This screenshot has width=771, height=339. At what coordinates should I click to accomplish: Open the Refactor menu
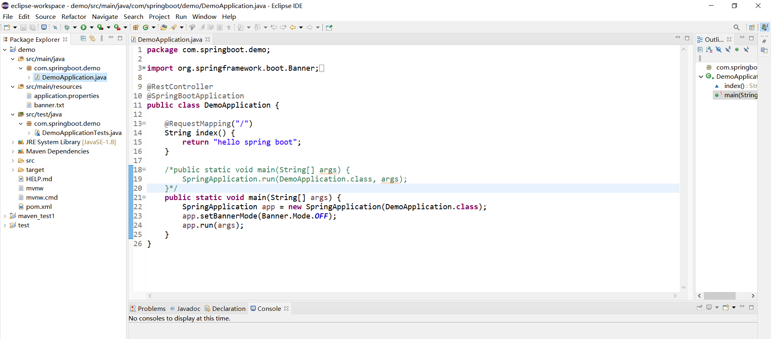(73, 16)
